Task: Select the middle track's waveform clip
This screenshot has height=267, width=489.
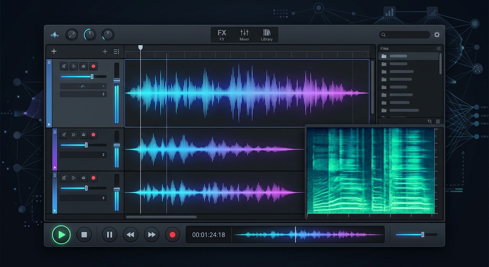Action: 215,149
